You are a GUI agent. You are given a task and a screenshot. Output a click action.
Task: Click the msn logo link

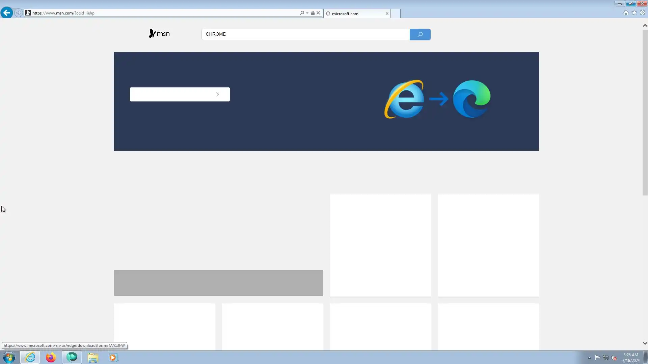pos(159,34)
